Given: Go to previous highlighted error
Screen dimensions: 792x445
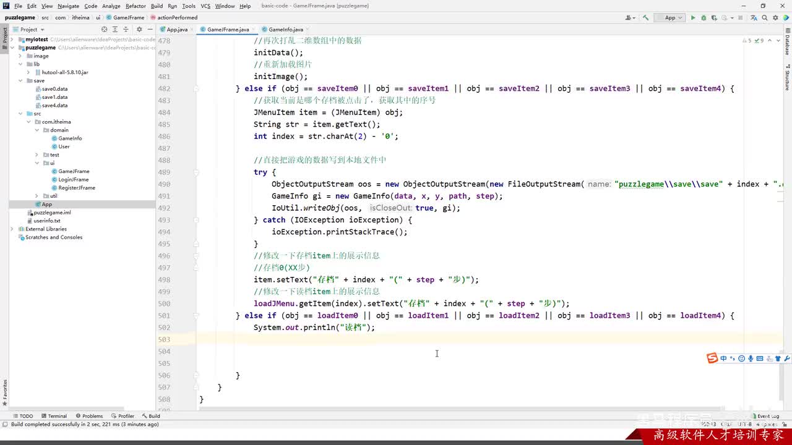Looking at the screenshot, I should point(770,41).
